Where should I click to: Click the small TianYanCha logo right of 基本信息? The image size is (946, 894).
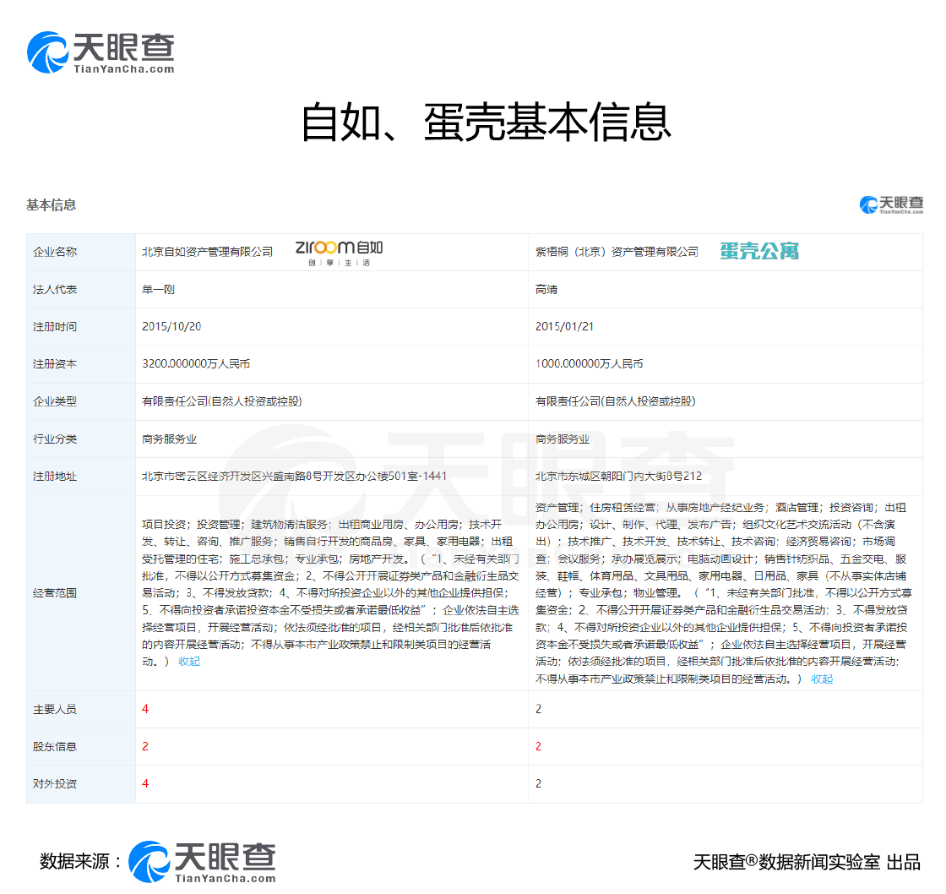890,204
